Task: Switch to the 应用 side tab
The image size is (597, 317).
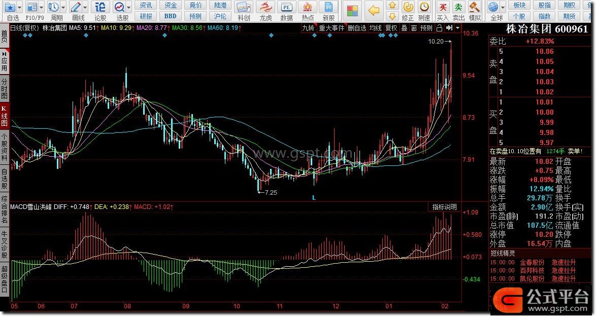Action: pyautogui.click(x=4, y=62)
